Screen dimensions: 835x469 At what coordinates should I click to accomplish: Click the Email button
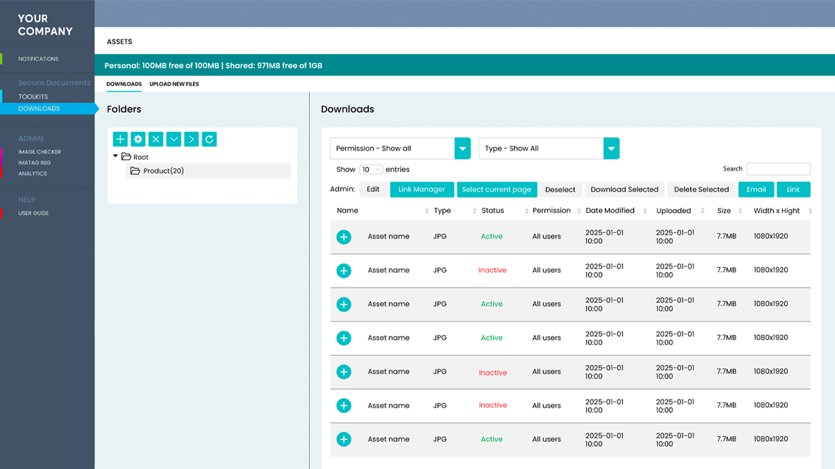(x=756, y=189)
